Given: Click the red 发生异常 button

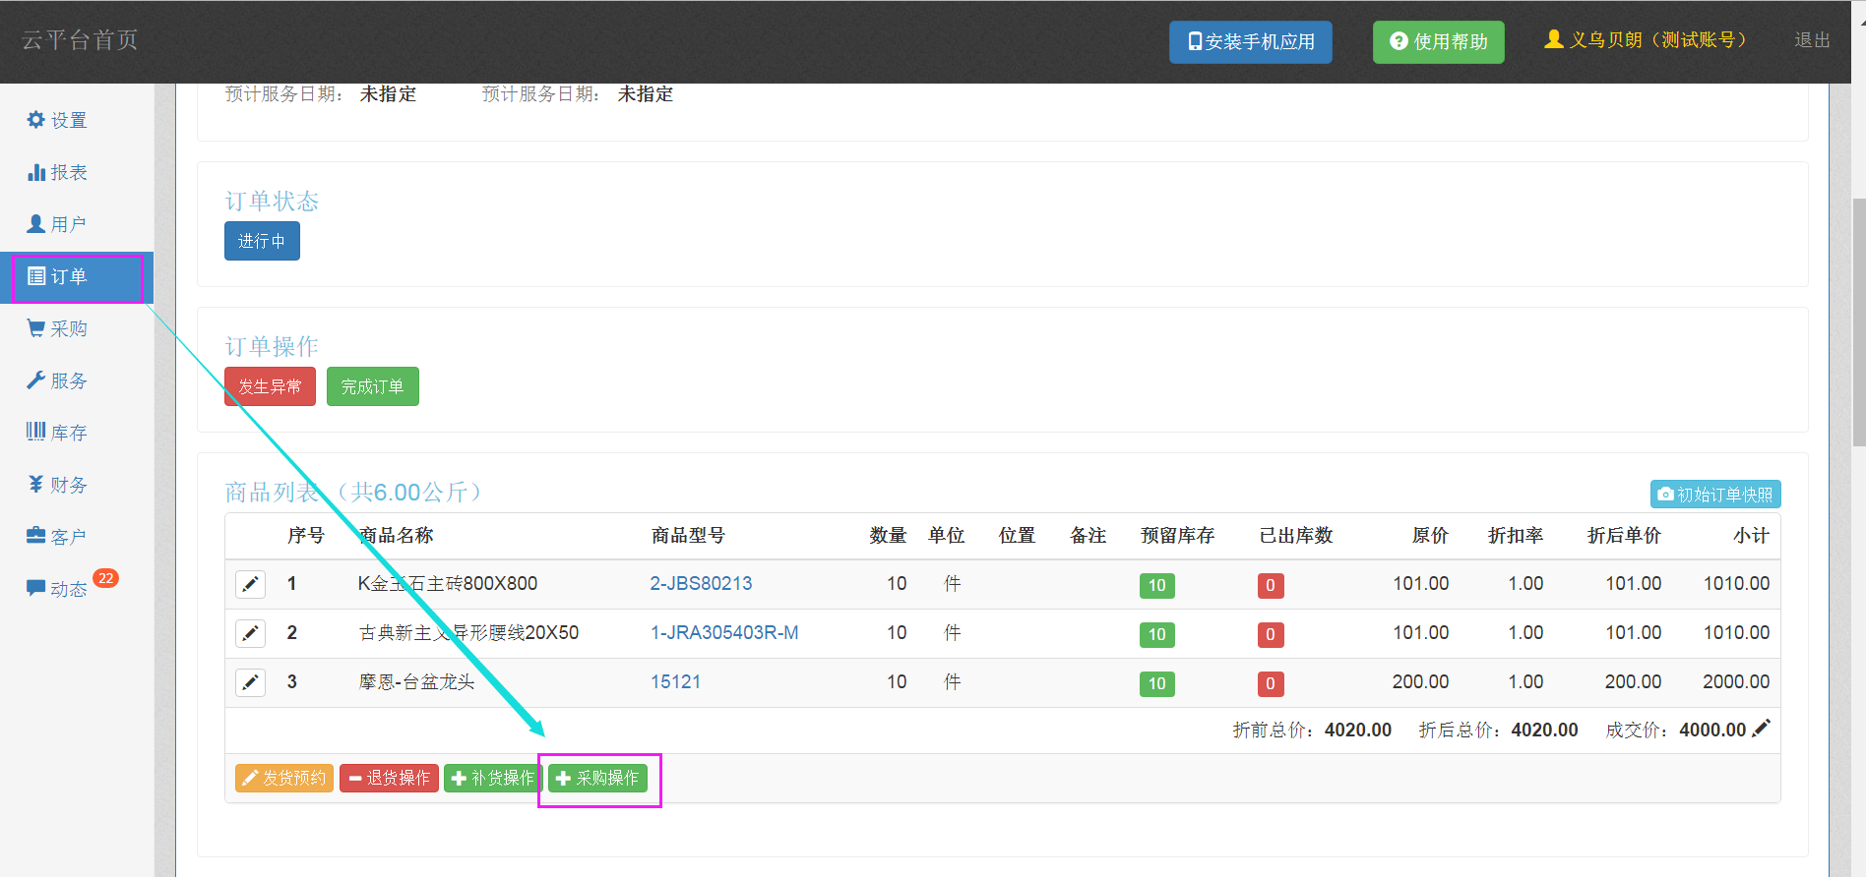Looking at the screenshot, I should click(x=270, y=386).
